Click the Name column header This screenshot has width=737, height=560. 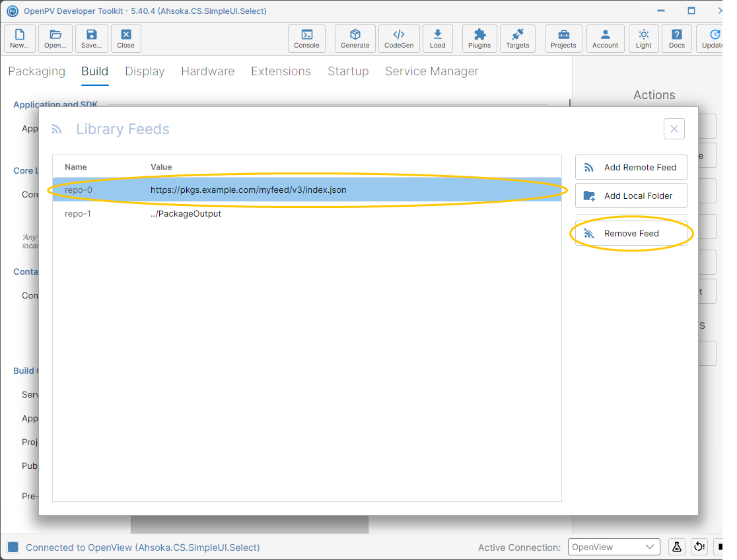[76, 167]
